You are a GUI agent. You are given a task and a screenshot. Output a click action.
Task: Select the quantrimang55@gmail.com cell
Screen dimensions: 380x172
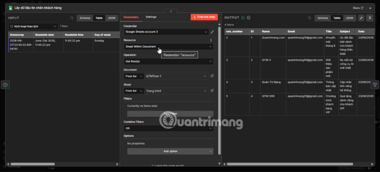(x=305, y=86)
